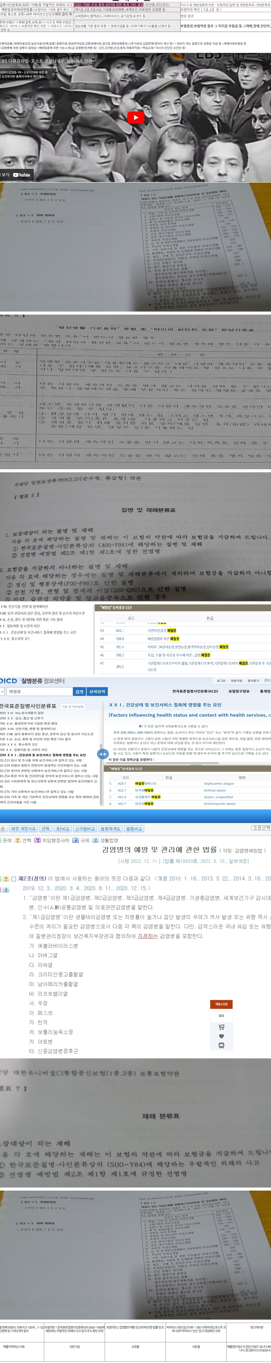Image resolution: width=271 pixels, height=1363 pixels.
Task: Click the 규제 legend icon
Action: point(76,840)
